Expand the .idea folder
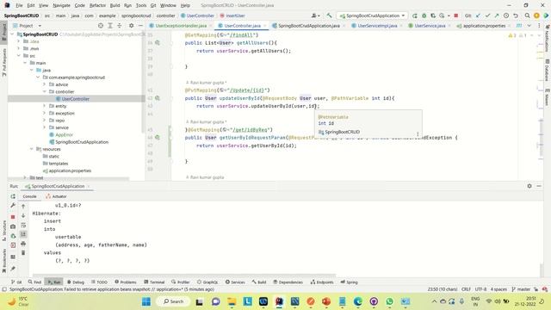 pos(19,41)
